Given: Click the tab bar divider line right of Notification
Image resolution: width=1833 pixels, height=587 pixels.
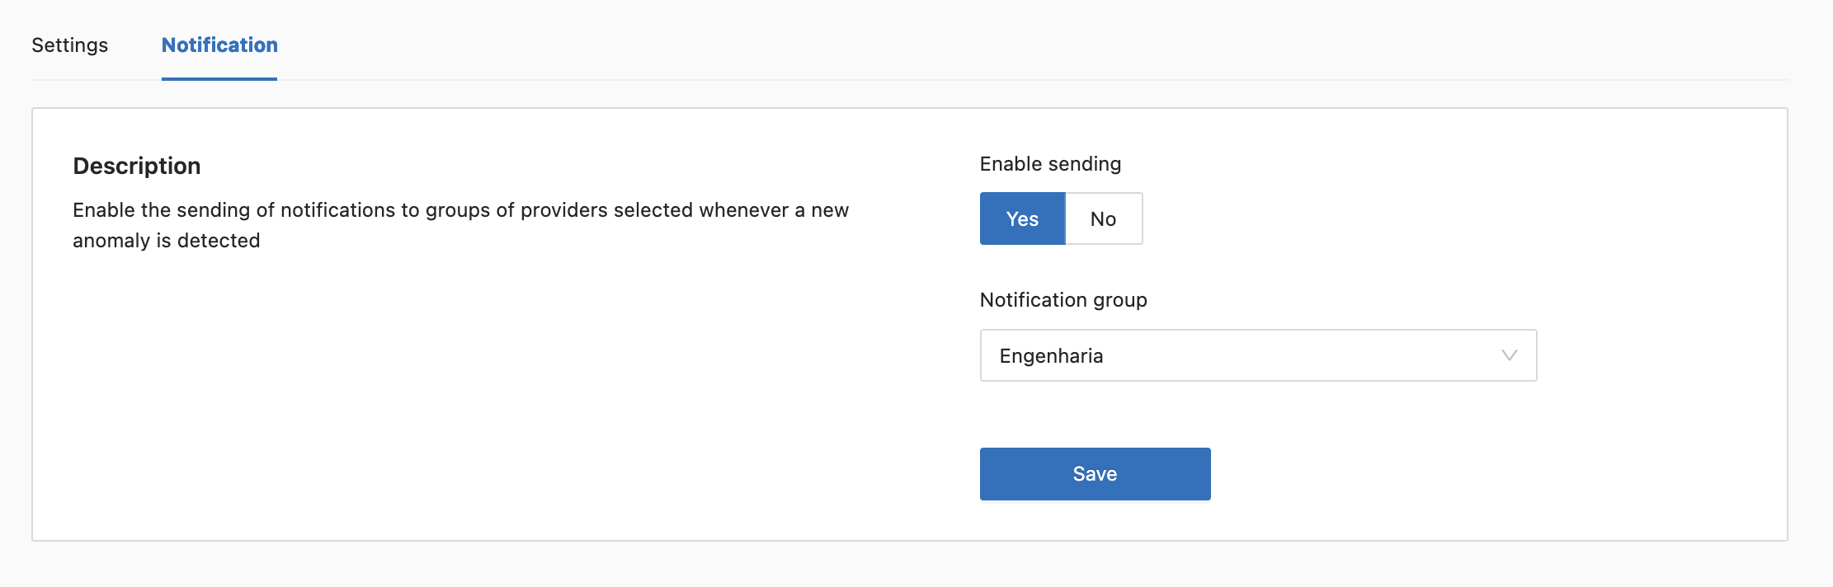Looking at the screenshot, I should point(990,80).
